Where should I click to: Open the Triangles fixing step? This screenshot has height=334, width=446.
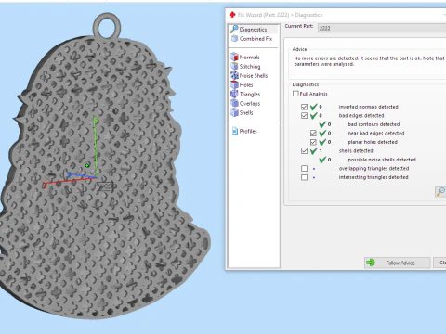[245, 95]
